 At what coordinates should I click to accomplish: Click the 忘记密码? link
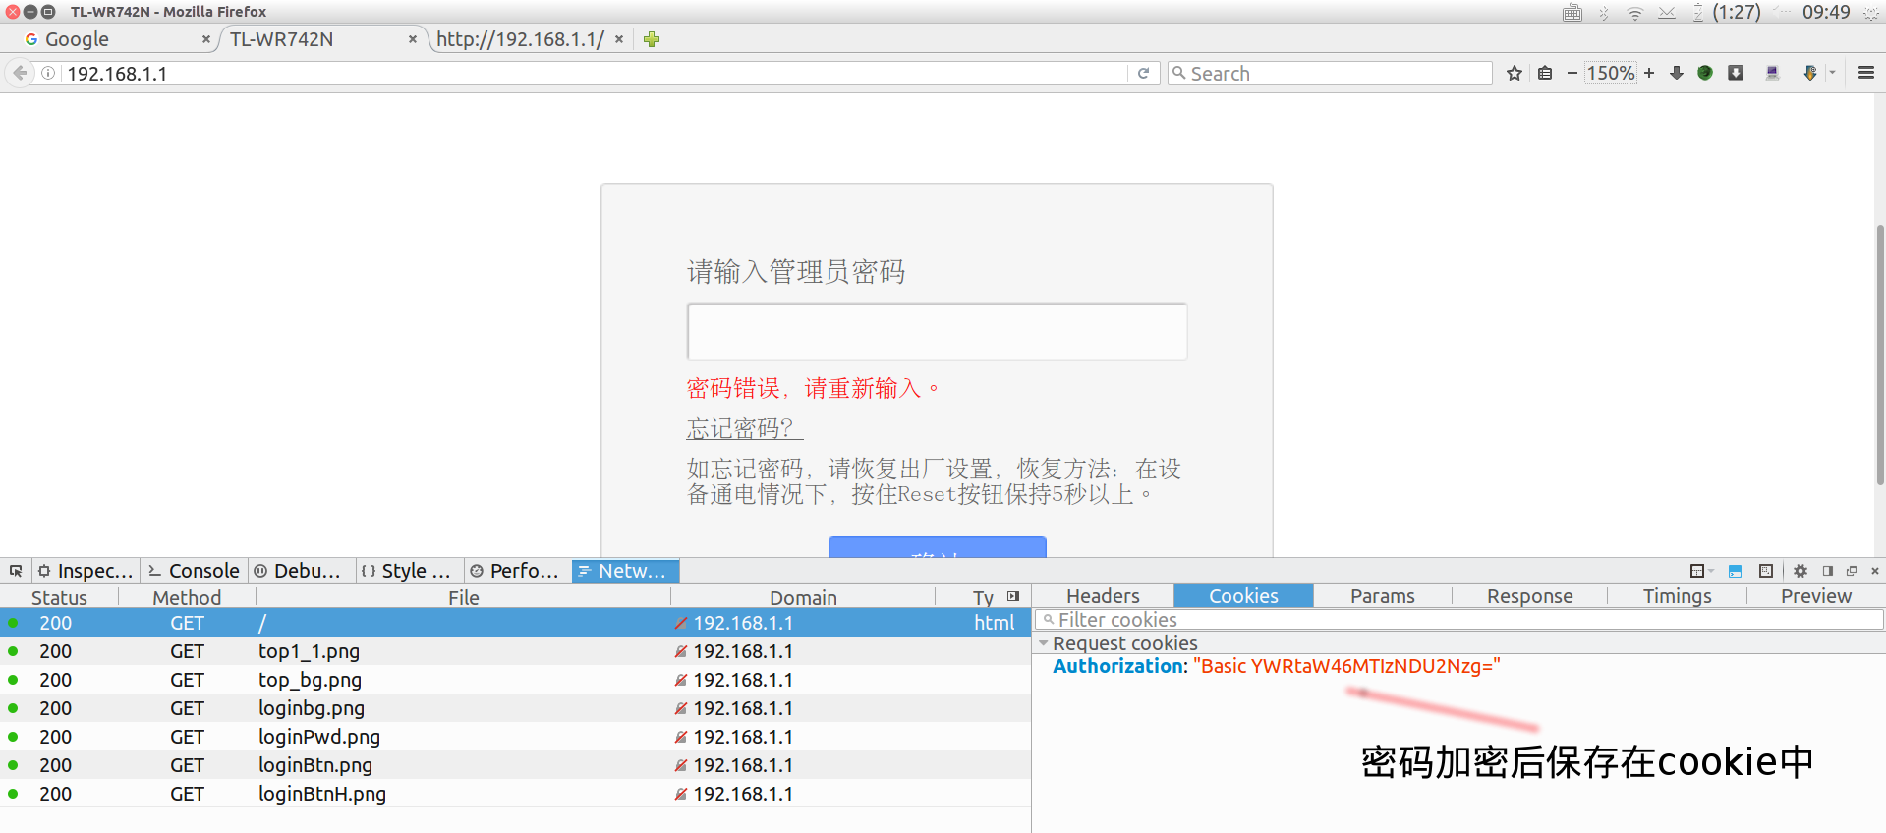click(x=744, y=428)
